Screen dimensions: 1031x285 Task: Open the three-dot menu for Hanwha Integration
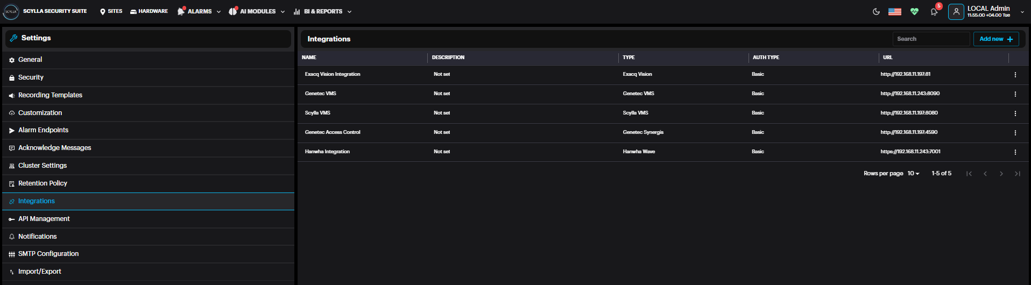(x=1015, y=152)
